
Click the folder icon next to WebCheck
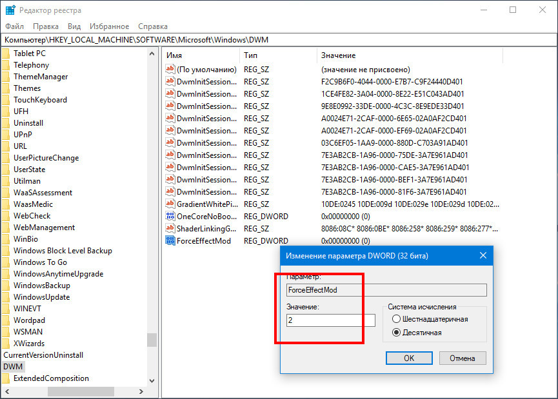(x=6, y=216)
